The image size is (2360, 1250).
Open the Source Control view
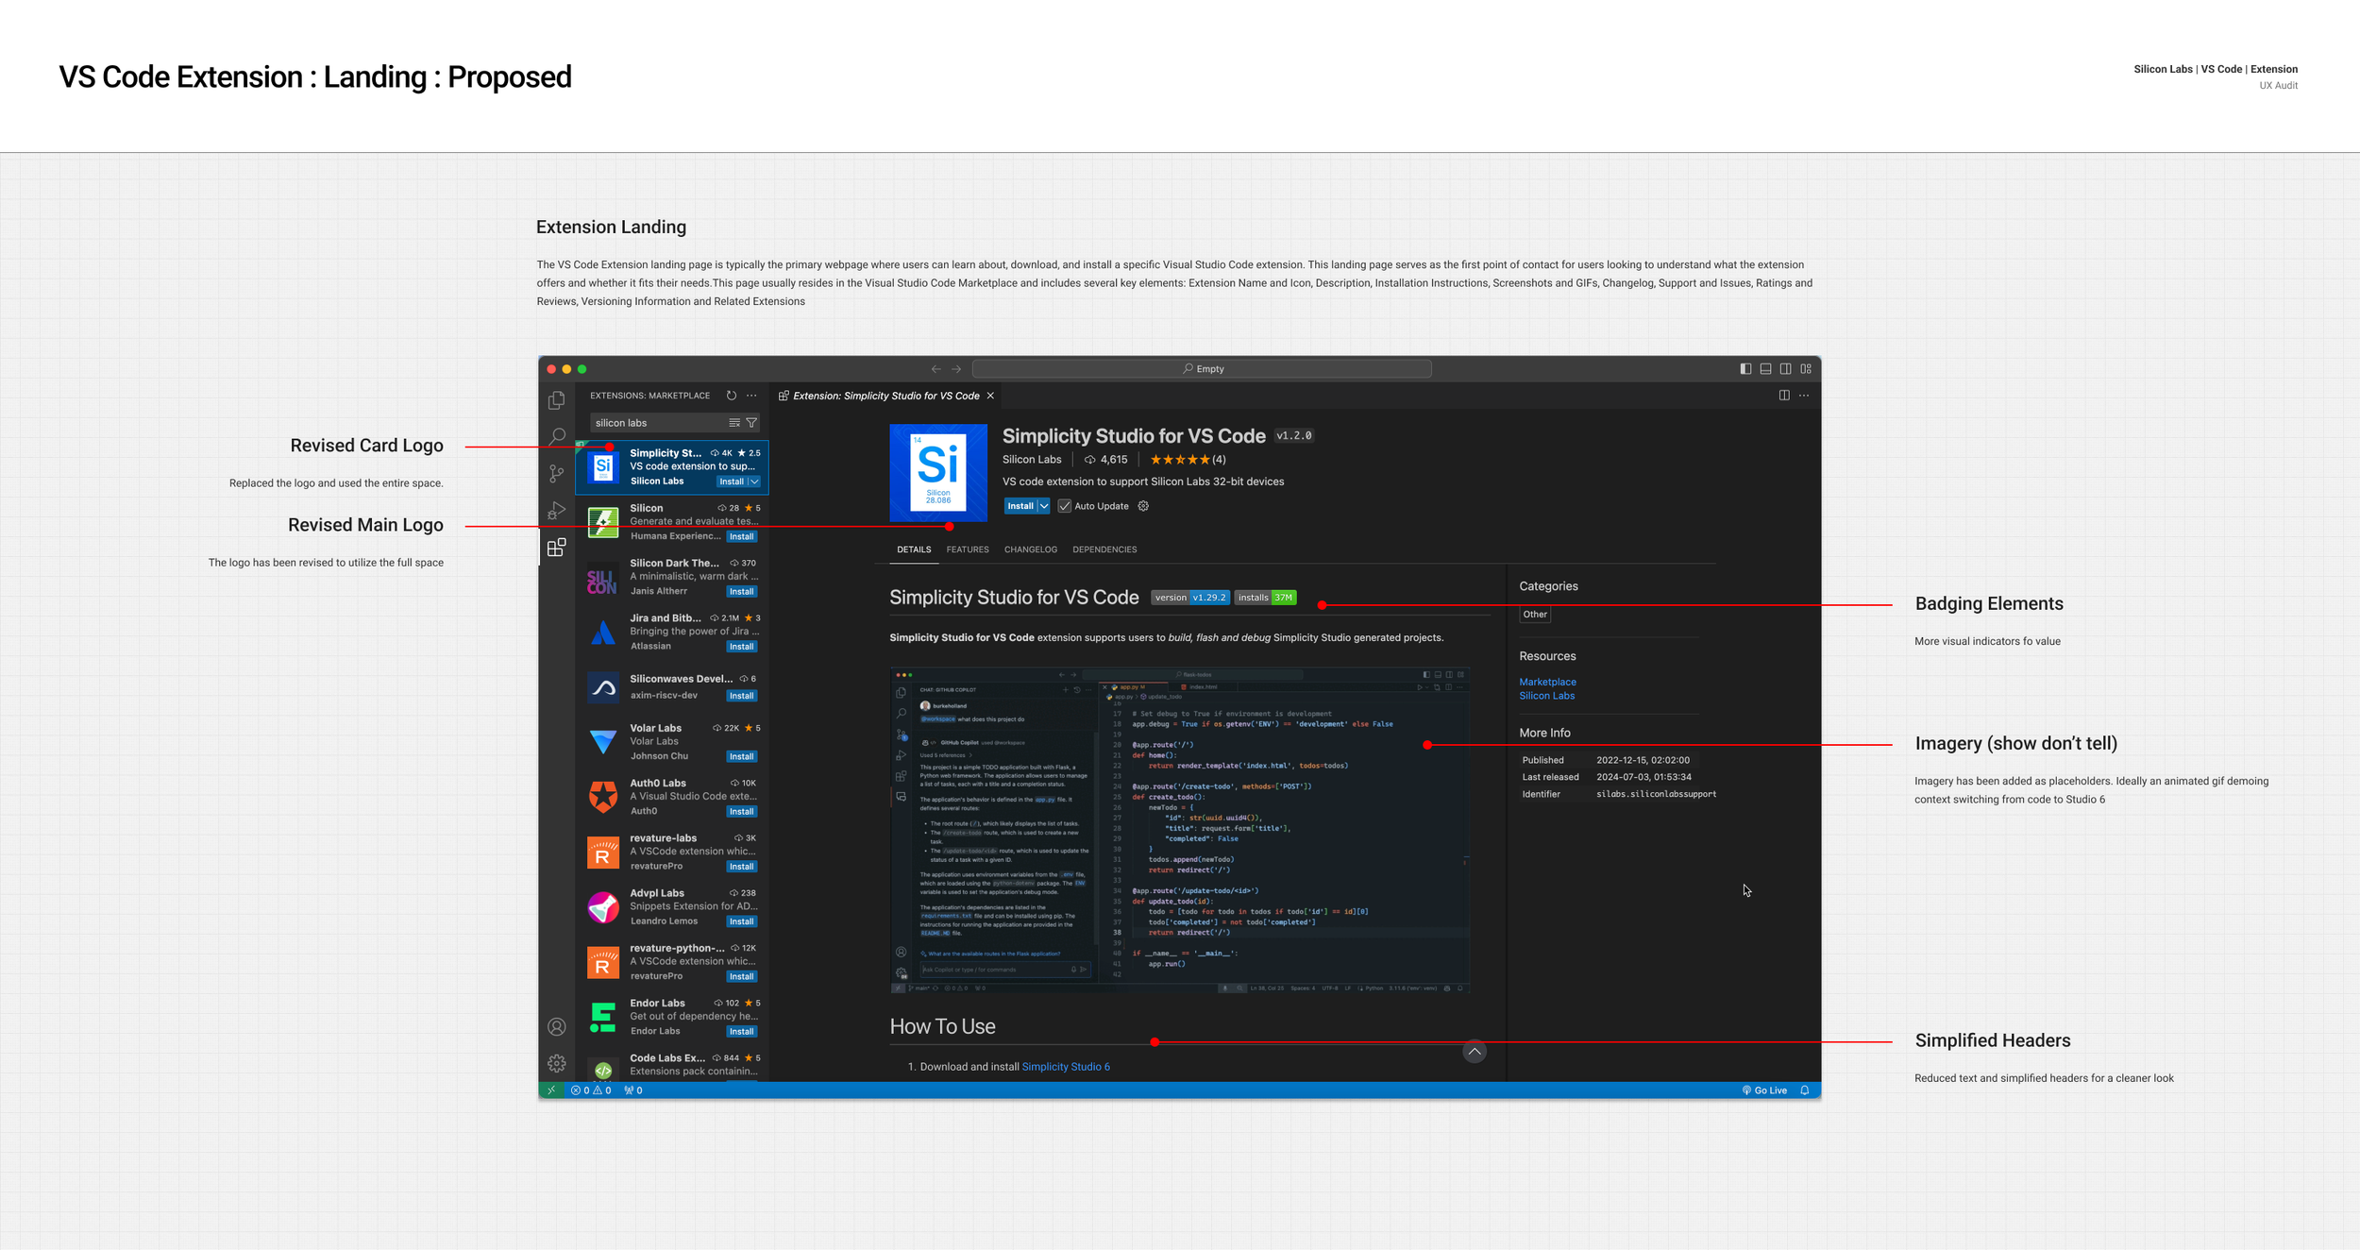tap(557, 474)
